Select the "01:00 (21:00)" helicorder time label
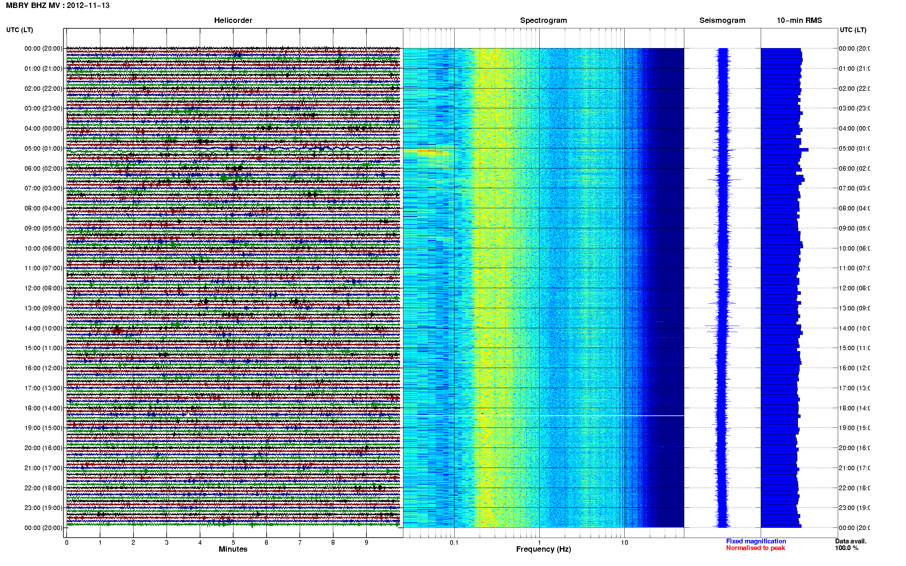The width and height of the screenshot is (906, 566). click(43, 68)
